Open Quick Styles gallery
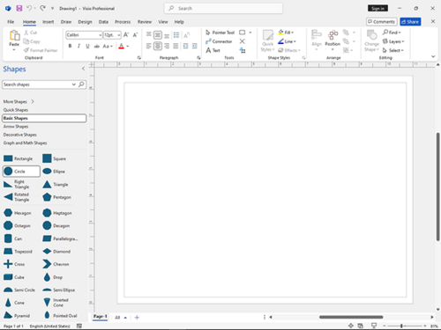The width and height of the screenshot is (441, 330). [268, 40]
